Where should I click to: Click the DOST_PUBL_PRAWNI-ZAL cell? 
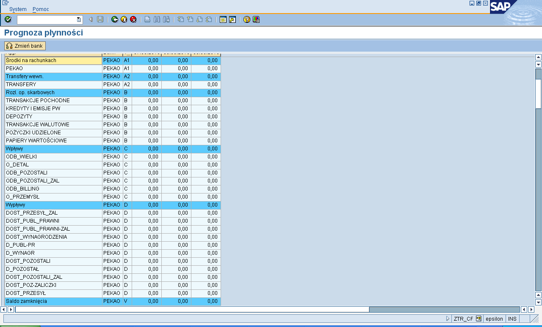tap(53, 229)
